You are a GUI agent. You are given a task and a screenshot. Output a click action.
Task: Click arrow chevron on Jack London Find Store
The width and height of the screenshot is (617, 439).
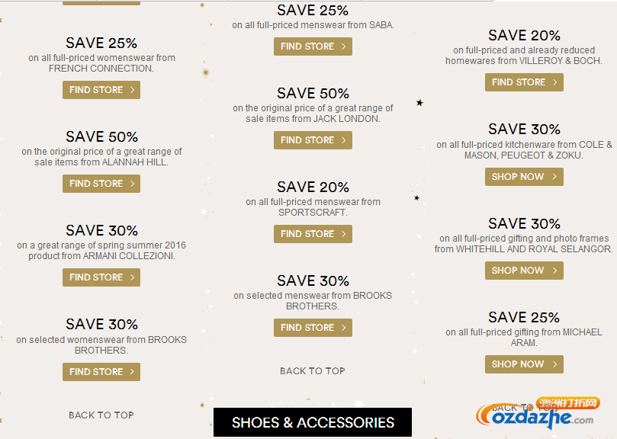click(x=343, y=140)
